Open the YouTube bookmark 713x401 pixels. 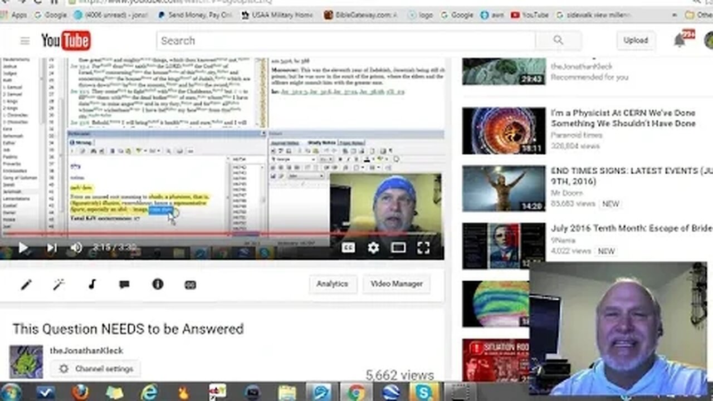pyautogui.click(x=530, y=15)
